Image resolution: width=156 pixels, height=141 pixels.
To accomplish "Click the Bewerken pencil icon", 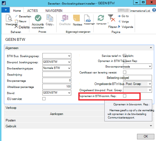I will pos(16,16).
